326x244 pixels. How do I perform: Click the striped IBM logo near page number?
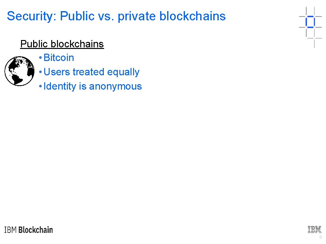point(315,229)
